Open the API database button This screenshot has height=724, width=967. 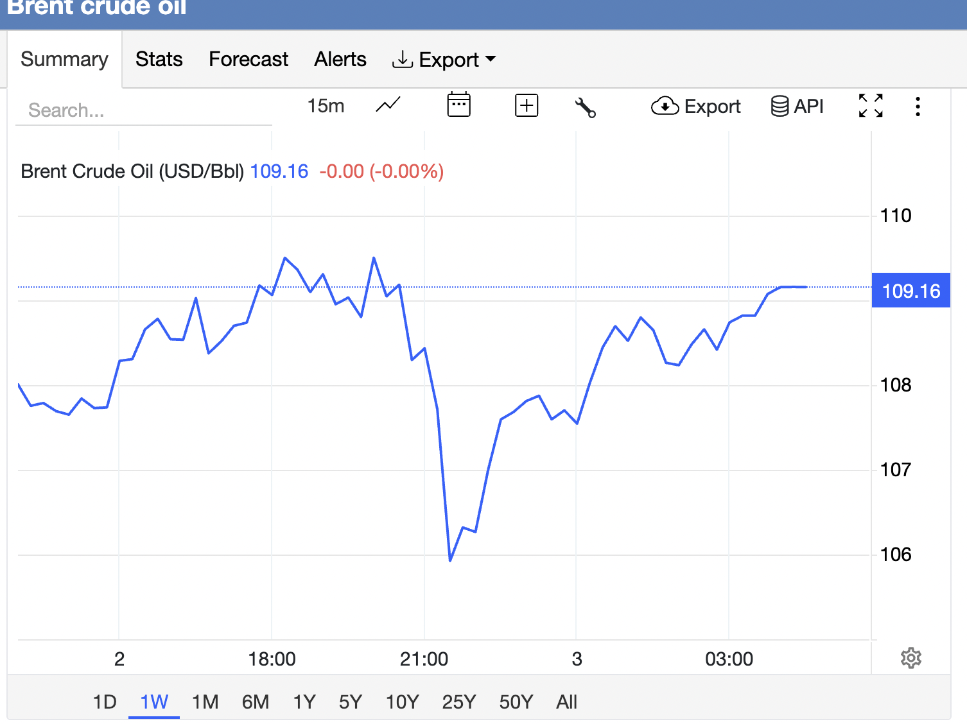click(x=797, y=106)
